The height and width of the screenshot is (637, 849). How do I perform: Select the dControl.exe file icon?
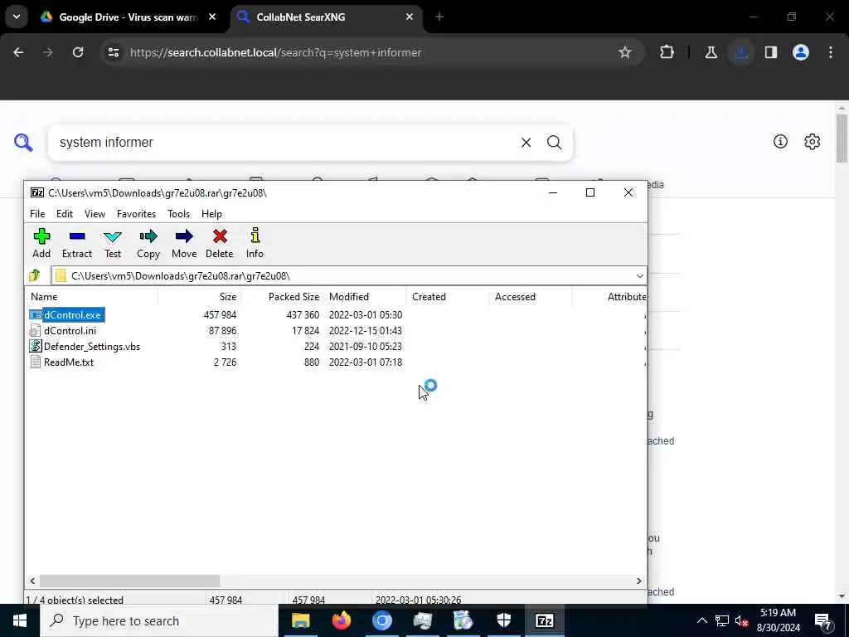pos(35,314)
